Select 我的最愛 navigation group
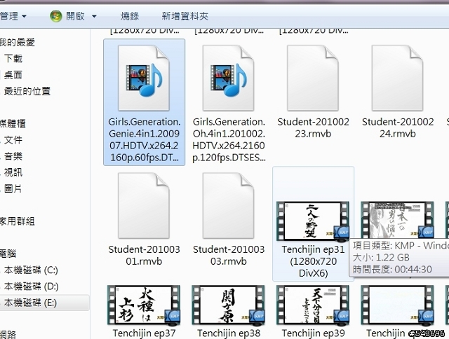Screen dimensions: 449x339 click(x=17, y=42)
